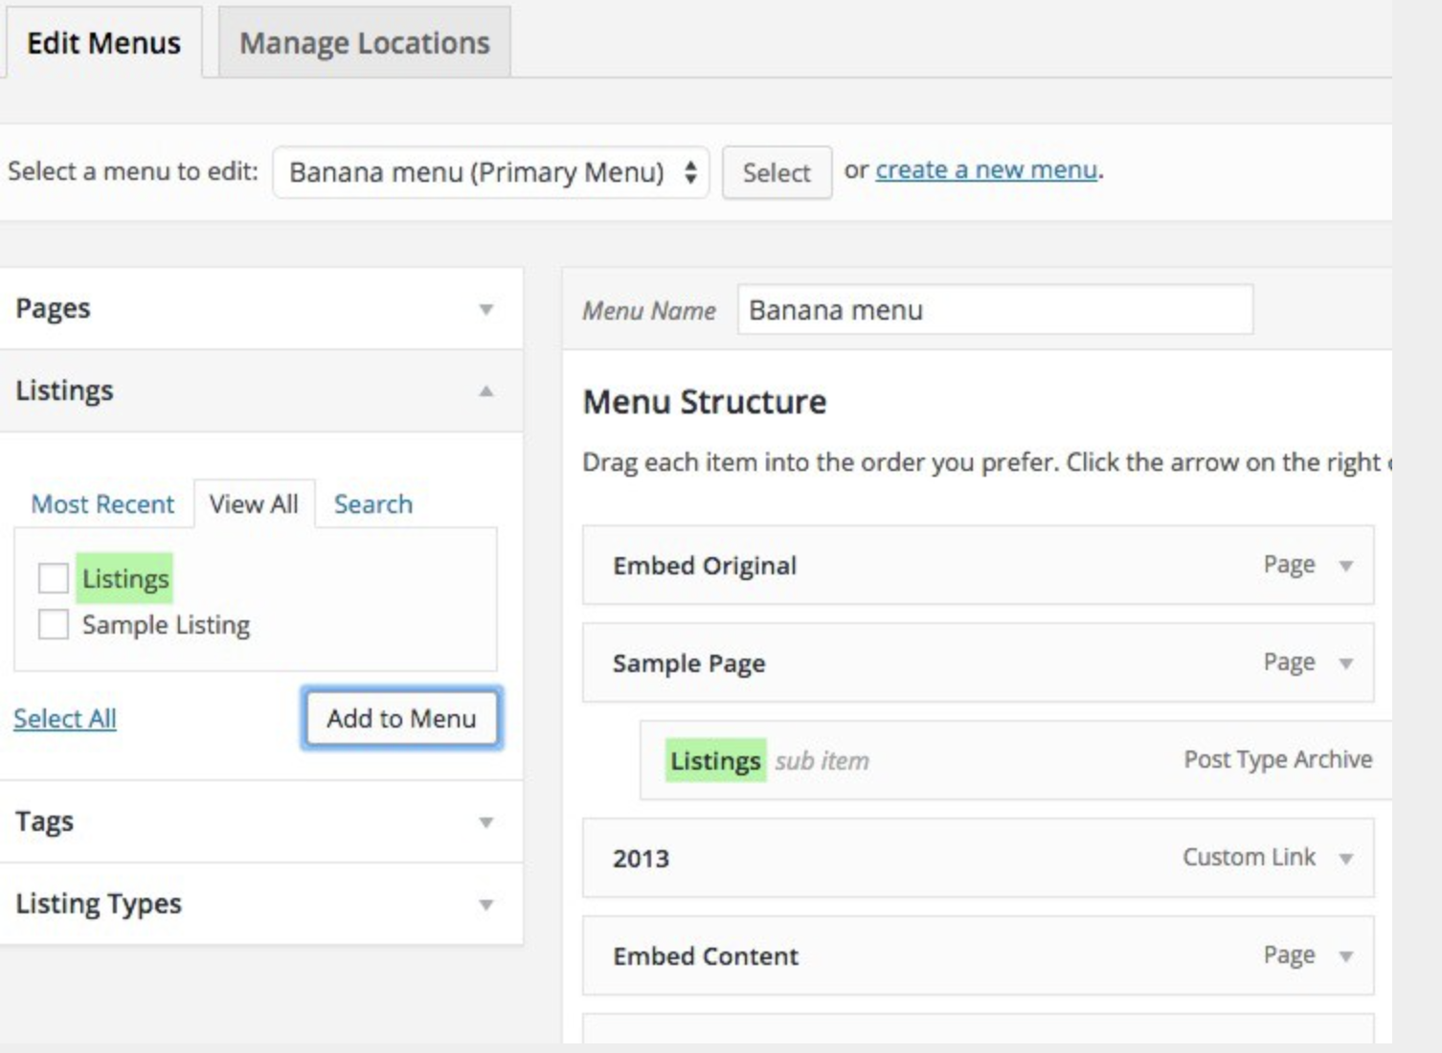1442x1053 pixels.
Task: Click the Post Type Archive label
Action: tap(1278, 759)
